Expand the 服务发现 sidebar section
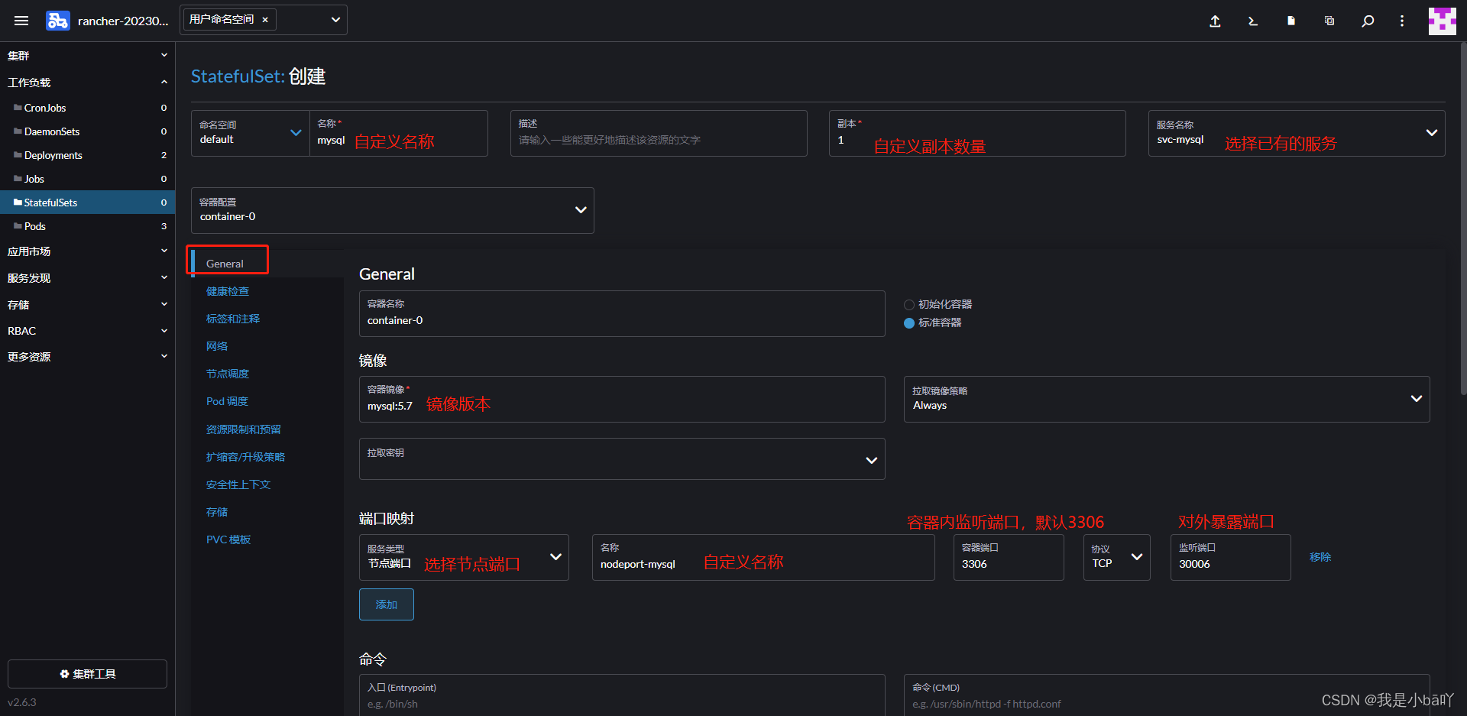The height and width of the screenshot is (716, 1467). pyautogui.click(x=87, y=277)
